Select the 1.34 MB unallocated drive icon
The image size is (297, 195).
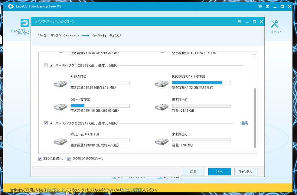tap(162, 142)
